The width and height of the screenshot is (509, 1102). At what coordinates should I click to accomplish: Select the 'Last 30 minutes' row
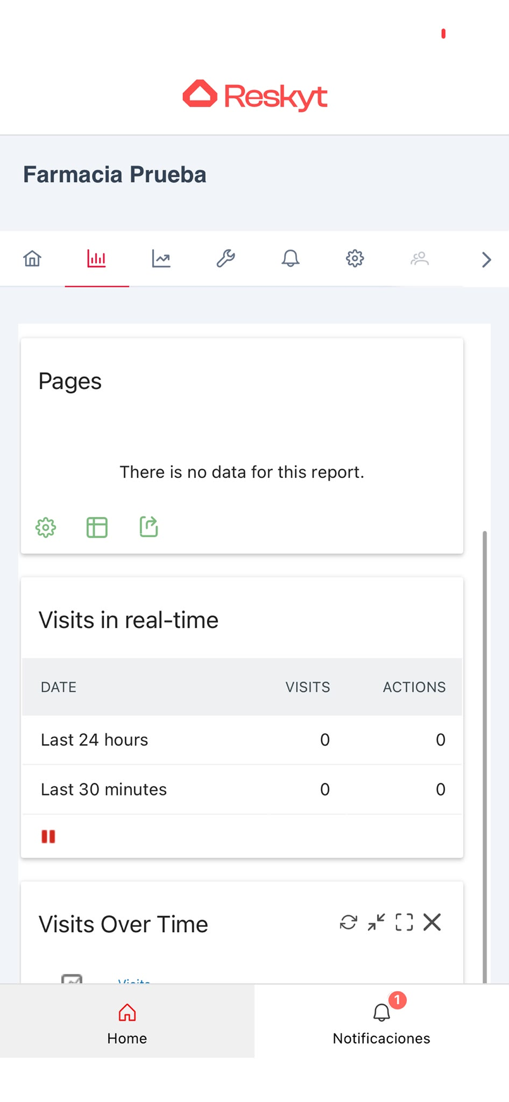[242, 789]
